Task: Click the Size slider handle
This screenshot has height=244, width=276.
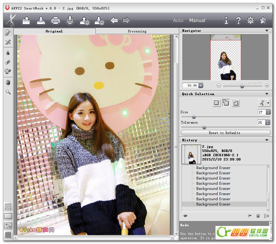Action: click(194, 117)
